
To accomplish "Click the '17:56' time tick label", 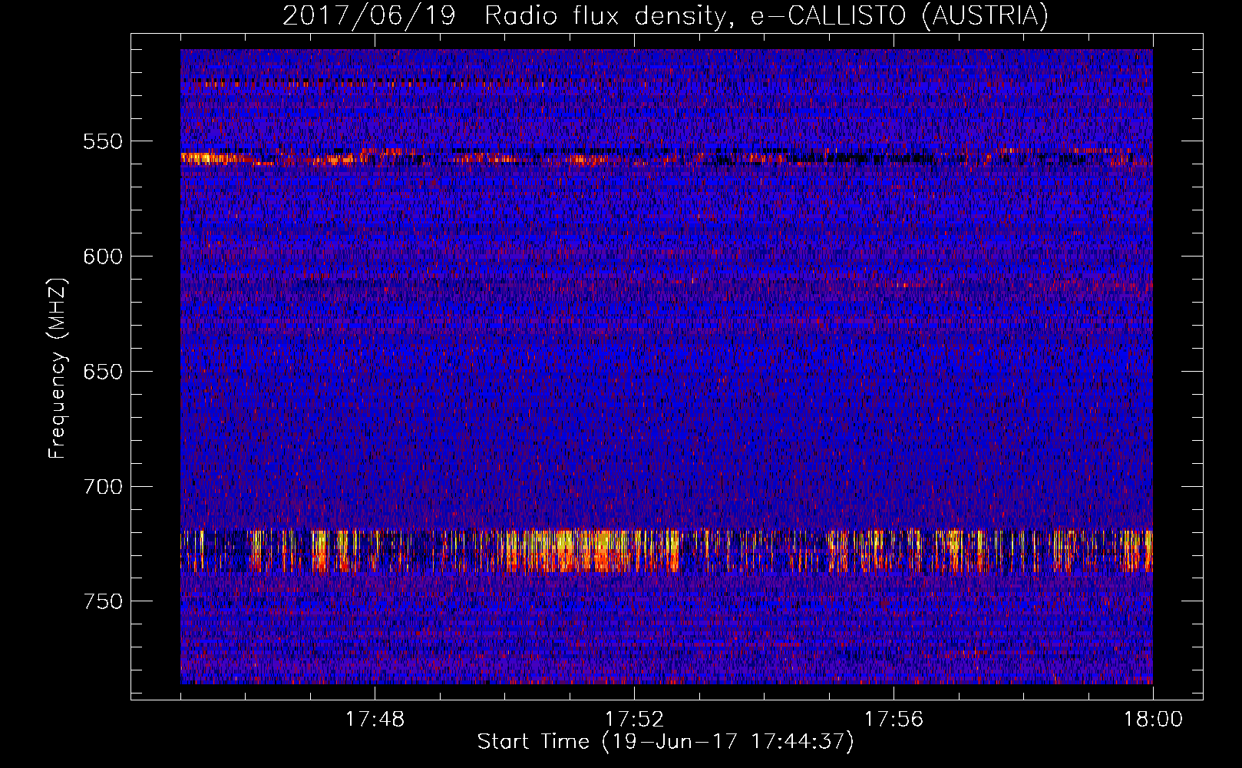I will [894, 720].
